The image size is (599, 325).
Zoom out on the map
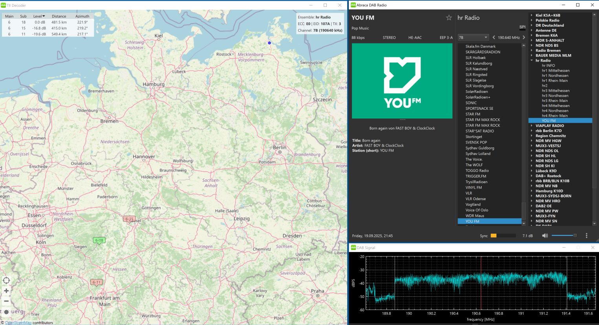(6, 301)
